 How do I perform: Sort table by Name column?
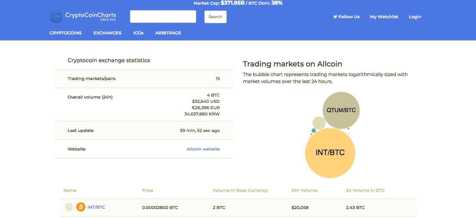(70, 190)
